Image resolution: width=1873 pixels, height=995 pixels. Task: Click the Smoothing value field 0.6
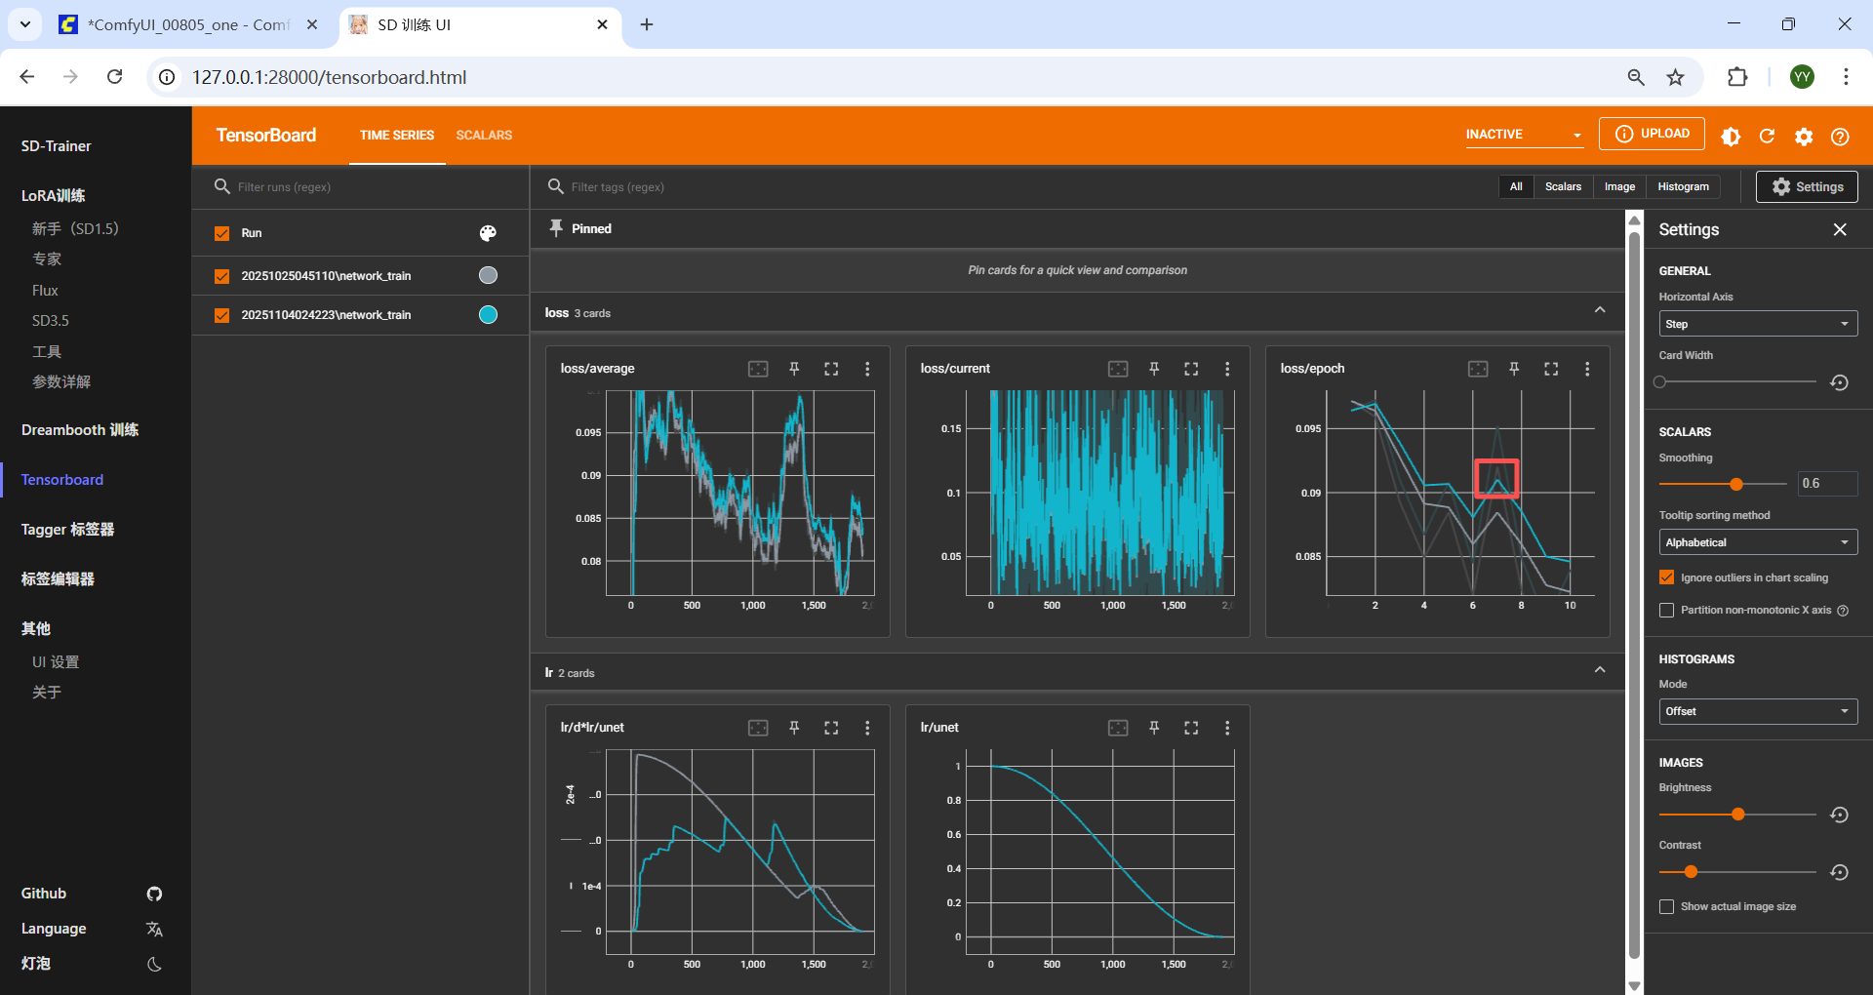[1826, 484]
